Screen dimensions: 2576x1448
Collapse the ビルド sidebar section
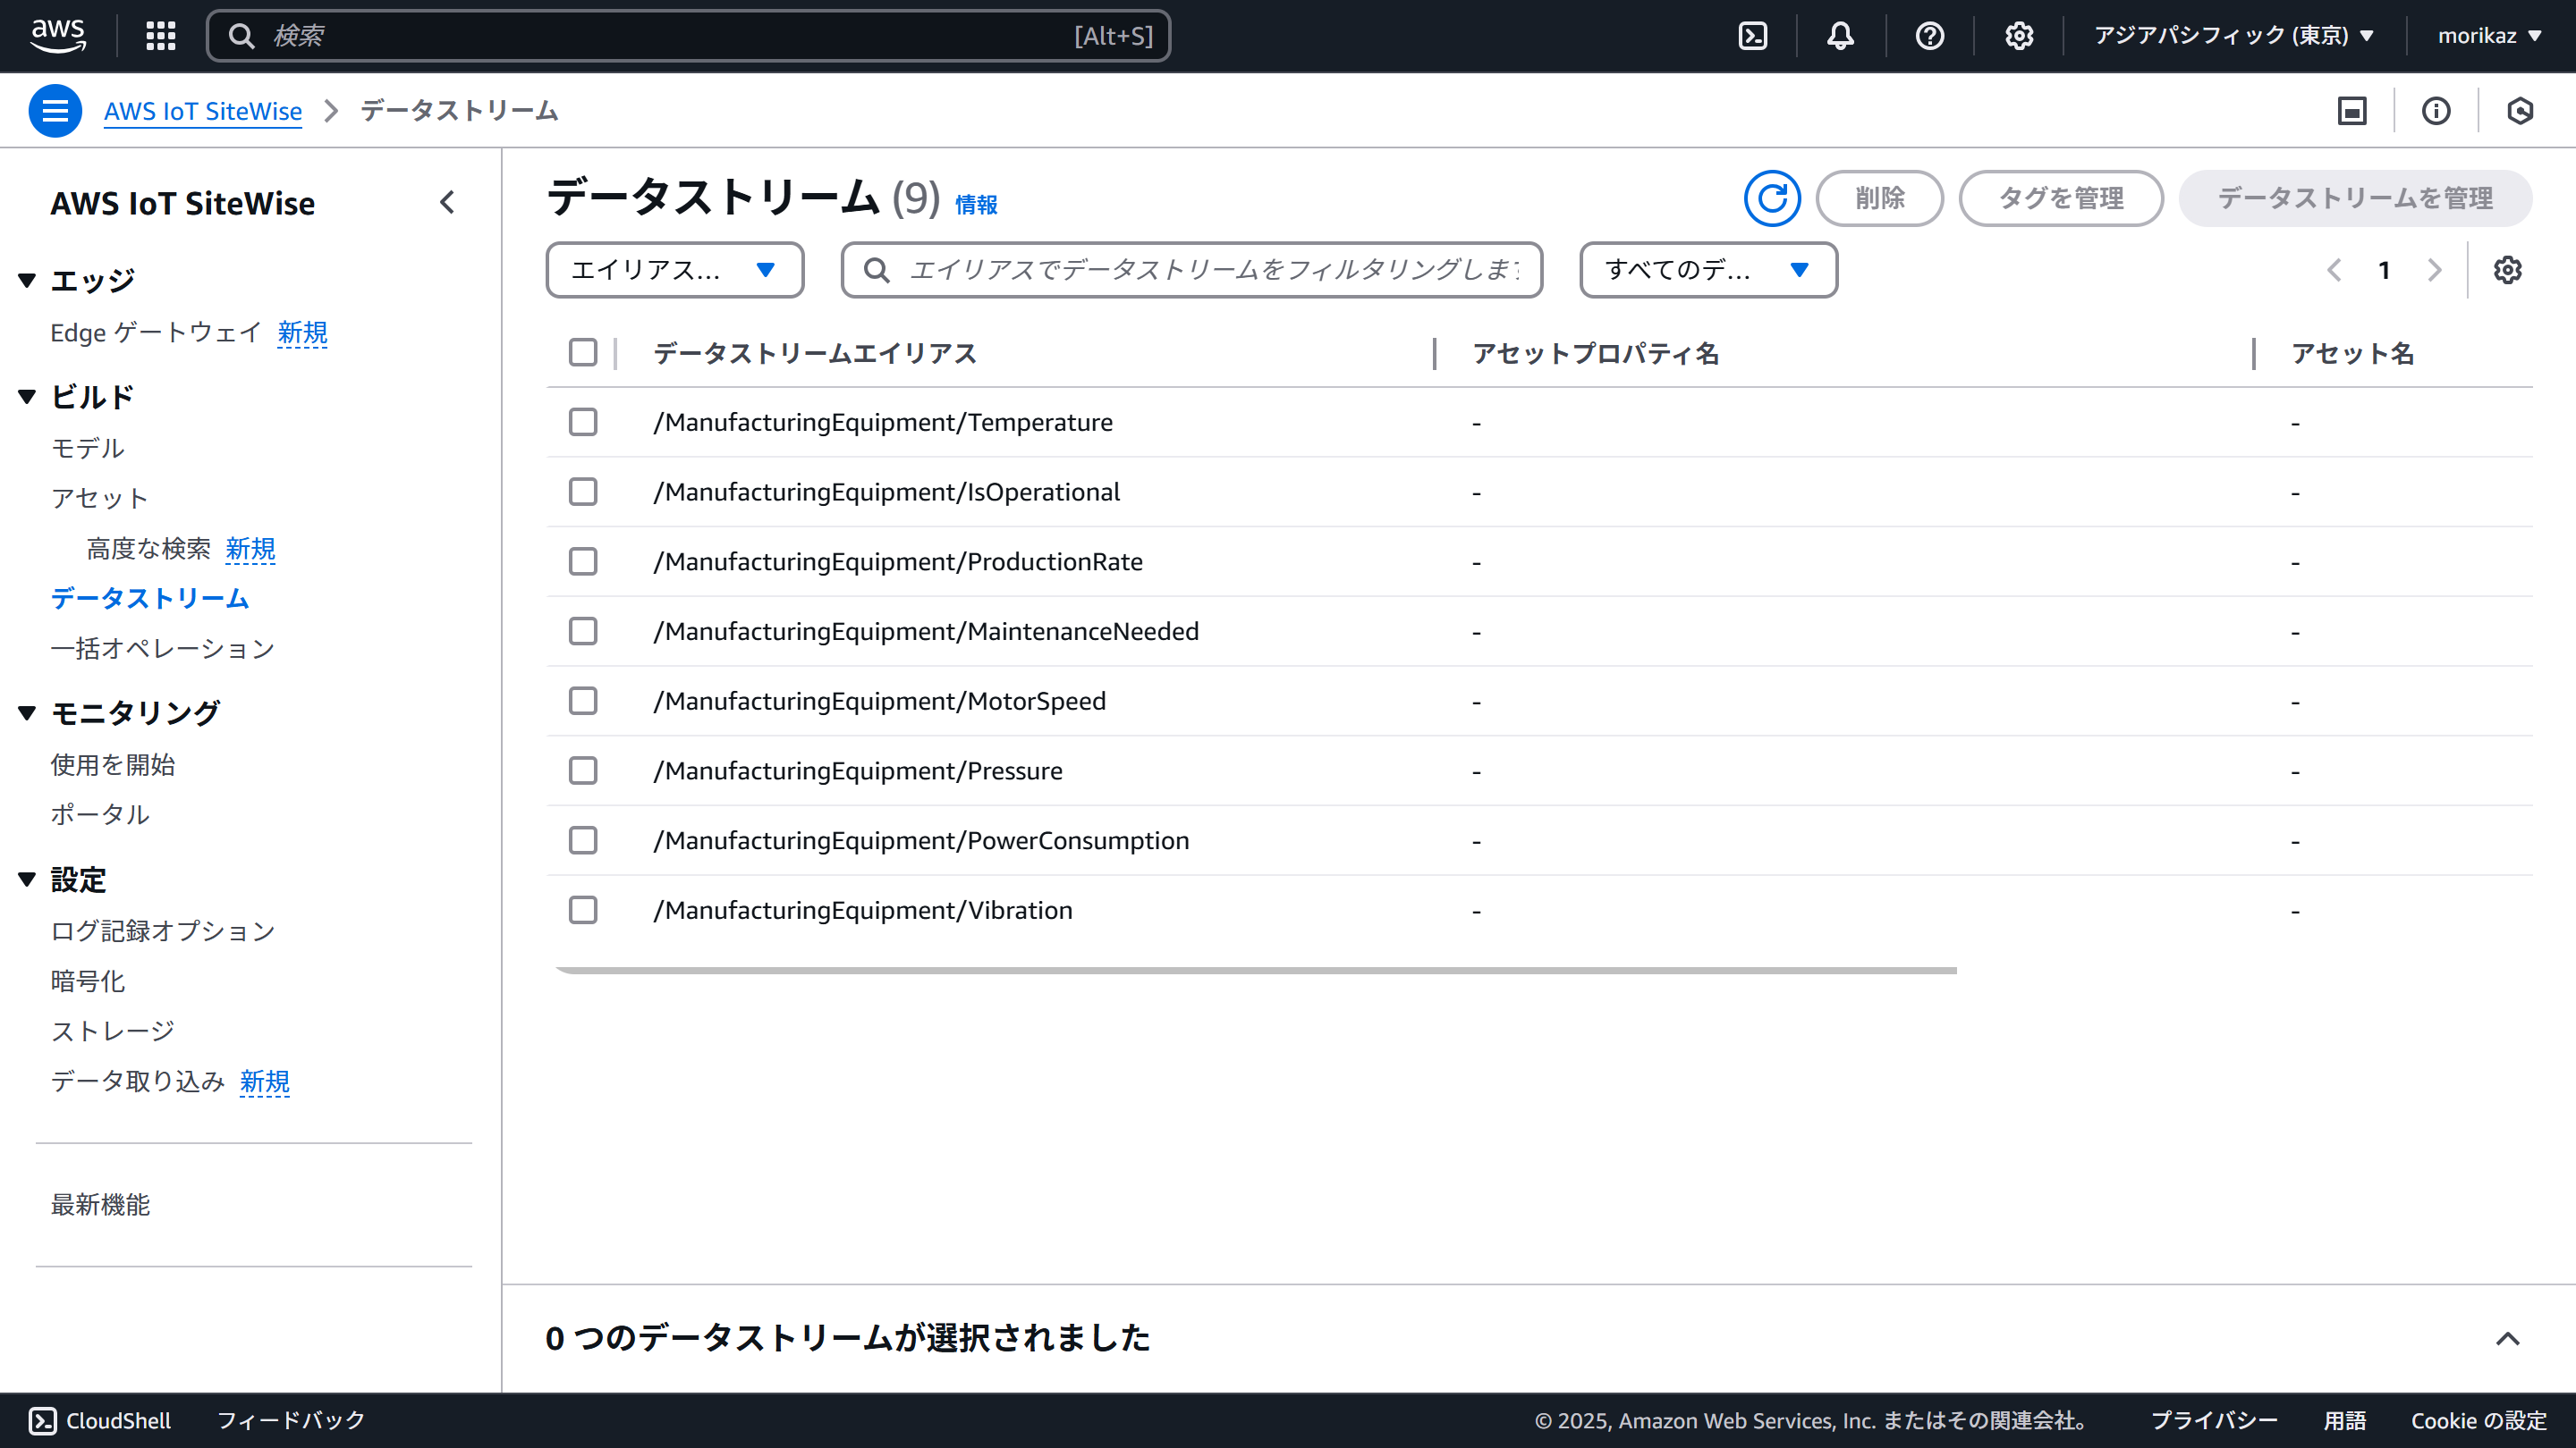(27, 397)
